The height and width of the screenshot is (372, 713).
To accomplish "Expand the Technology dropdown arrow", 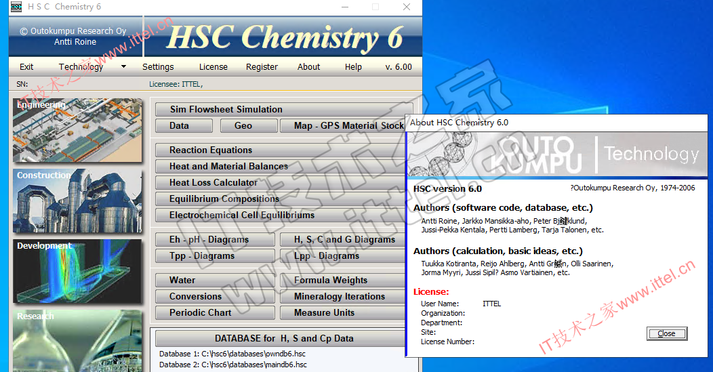I will pyautogui.click(x=123, y=67).
